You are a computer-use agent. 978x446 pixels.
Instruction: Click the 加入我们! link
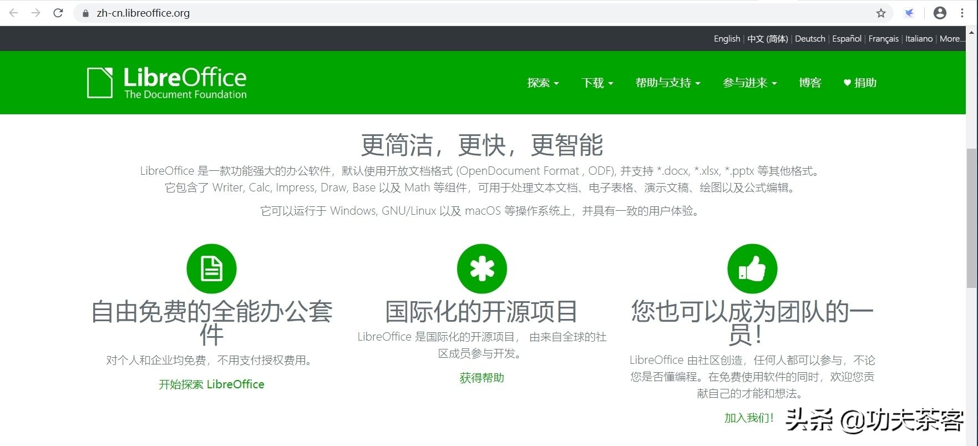tap(749, 418)
